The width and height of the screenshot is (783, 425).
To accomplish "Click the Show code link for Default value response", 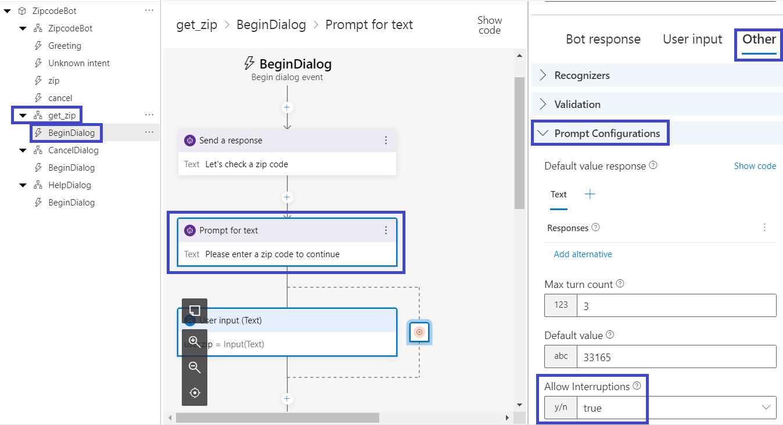I will (x=755, y=165).
